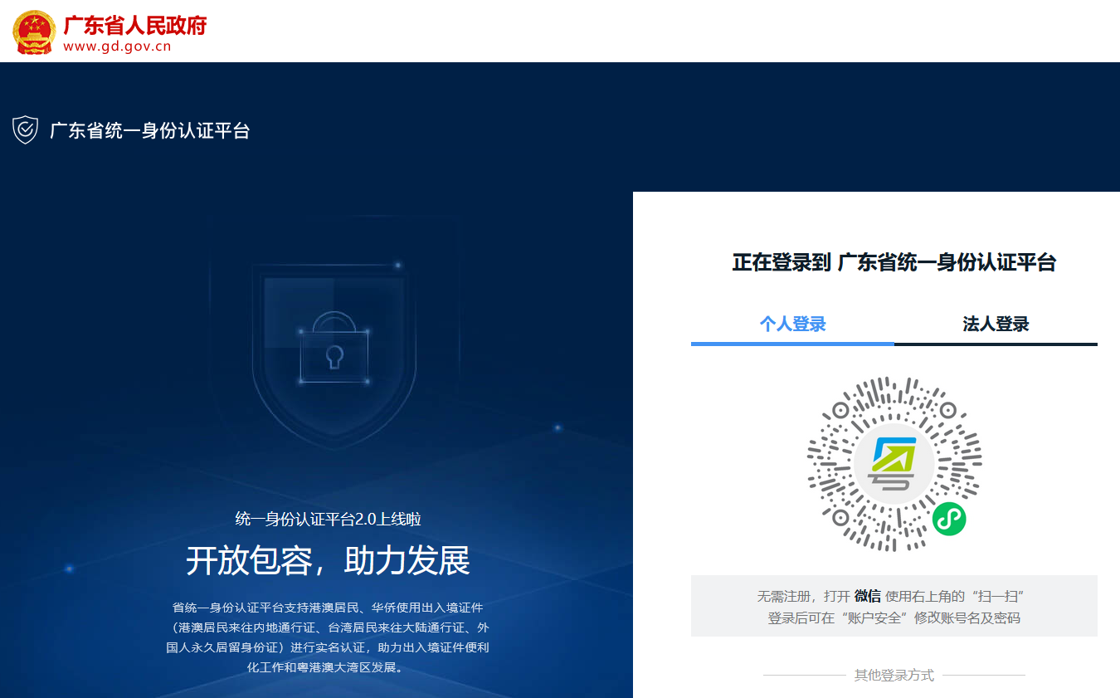1120x698 pixels.
Task: Select the 其他登录方式 divider label
Action: (894, 675)
